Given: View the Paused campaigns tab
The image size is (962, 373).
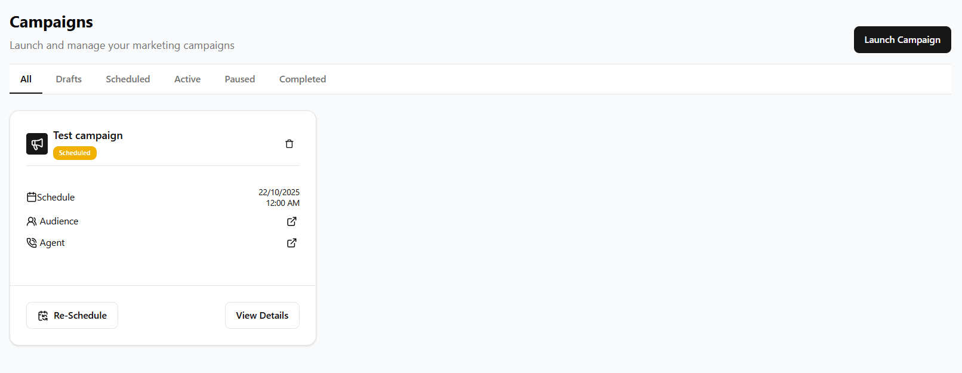Looking at the screenshot, I should (x=240, y=79).
